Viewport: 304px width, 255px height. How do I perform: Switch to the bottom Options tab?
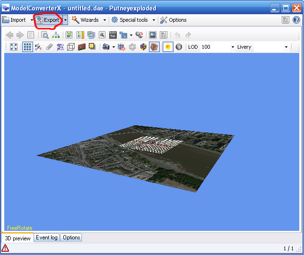(x=71, y=237)
